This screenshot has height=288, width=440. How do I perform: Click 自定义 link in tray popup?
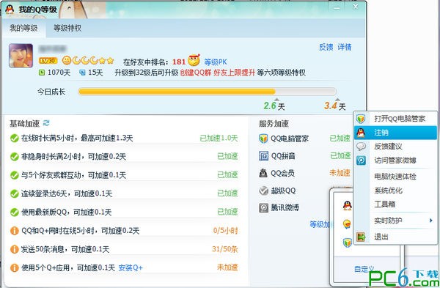pos(364,270)
